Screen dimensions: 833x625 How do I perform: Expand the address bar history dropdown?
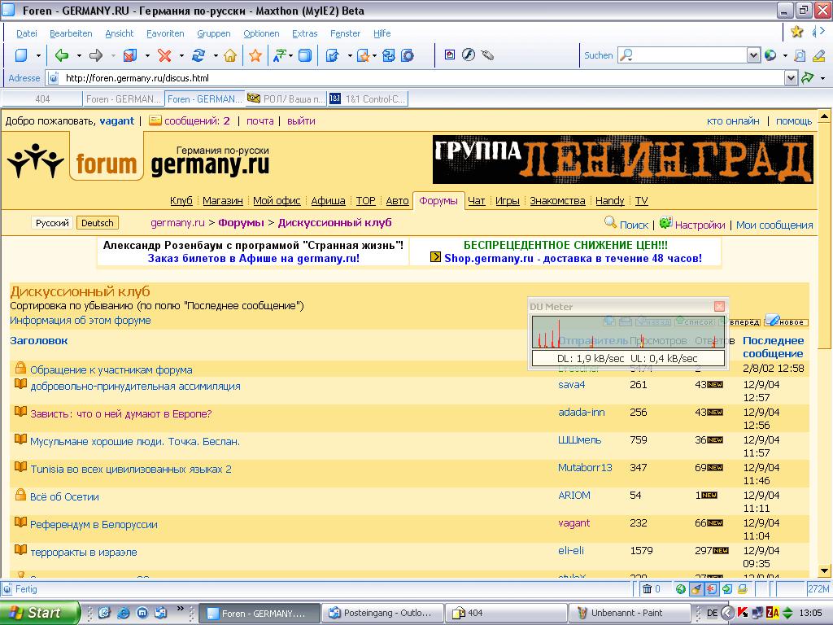(791, 78)
